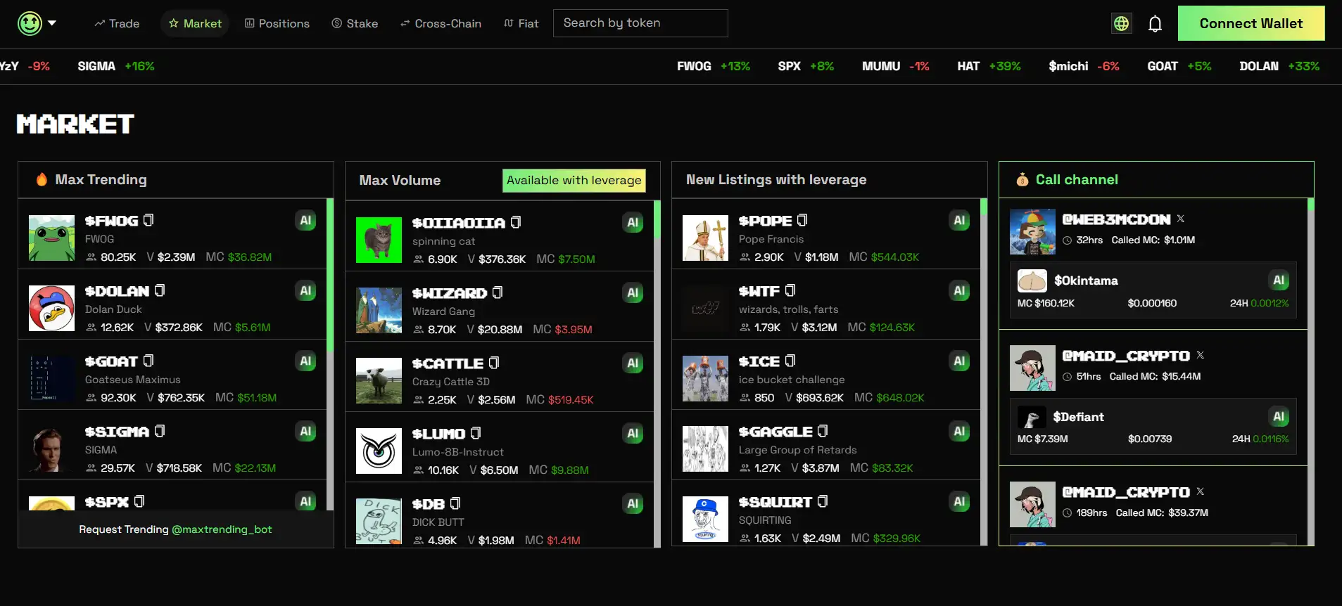
Task: Expand dropdown arrow next to logo
Action: pos(52,23)
